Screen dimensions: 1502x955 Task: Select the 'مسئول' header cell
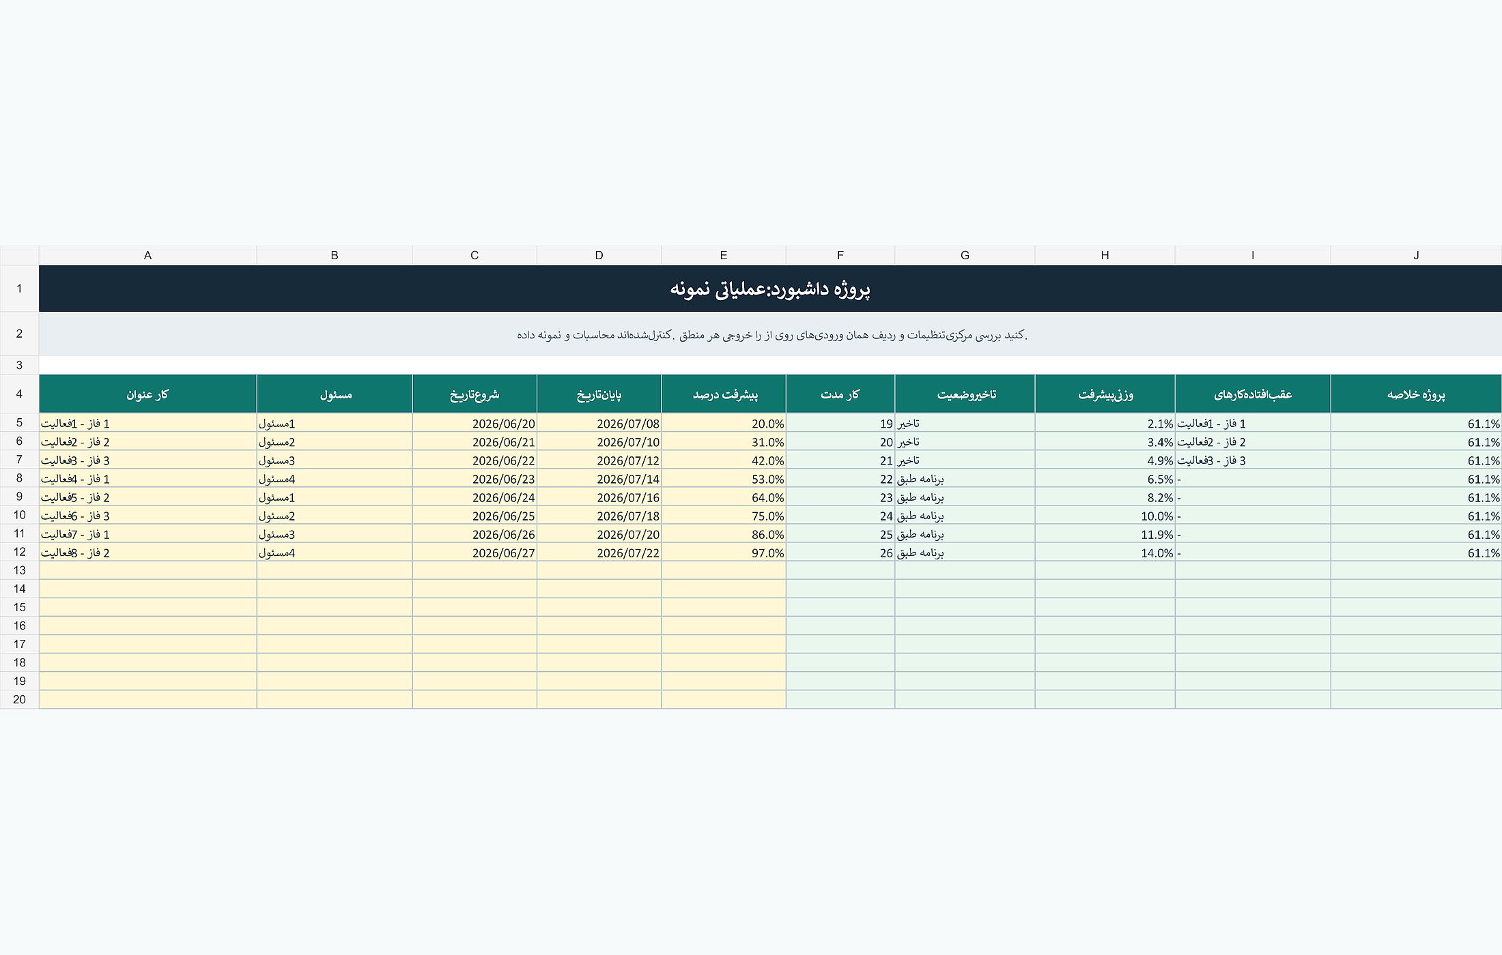(335, 394)
